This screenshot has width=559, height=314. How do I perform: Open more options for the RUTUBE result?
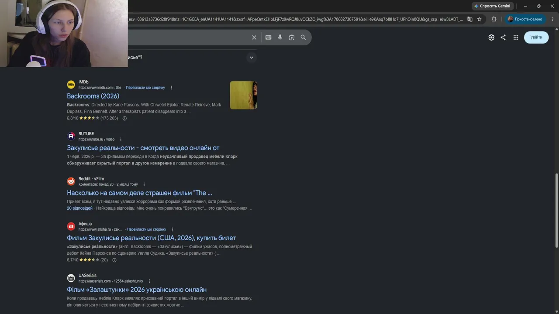click(121, 140)
